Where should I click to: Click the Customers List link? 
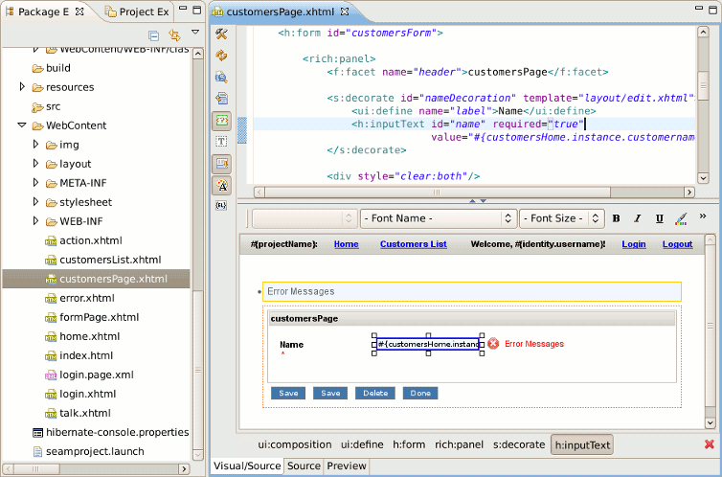coord(413,244)
